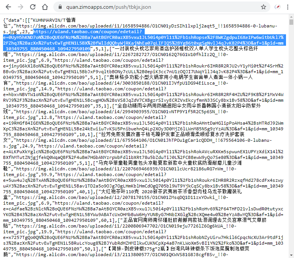Focus the address bar URL quan.zimoapps.com
The image size is (294, 258).
click(x=109, y=7)
